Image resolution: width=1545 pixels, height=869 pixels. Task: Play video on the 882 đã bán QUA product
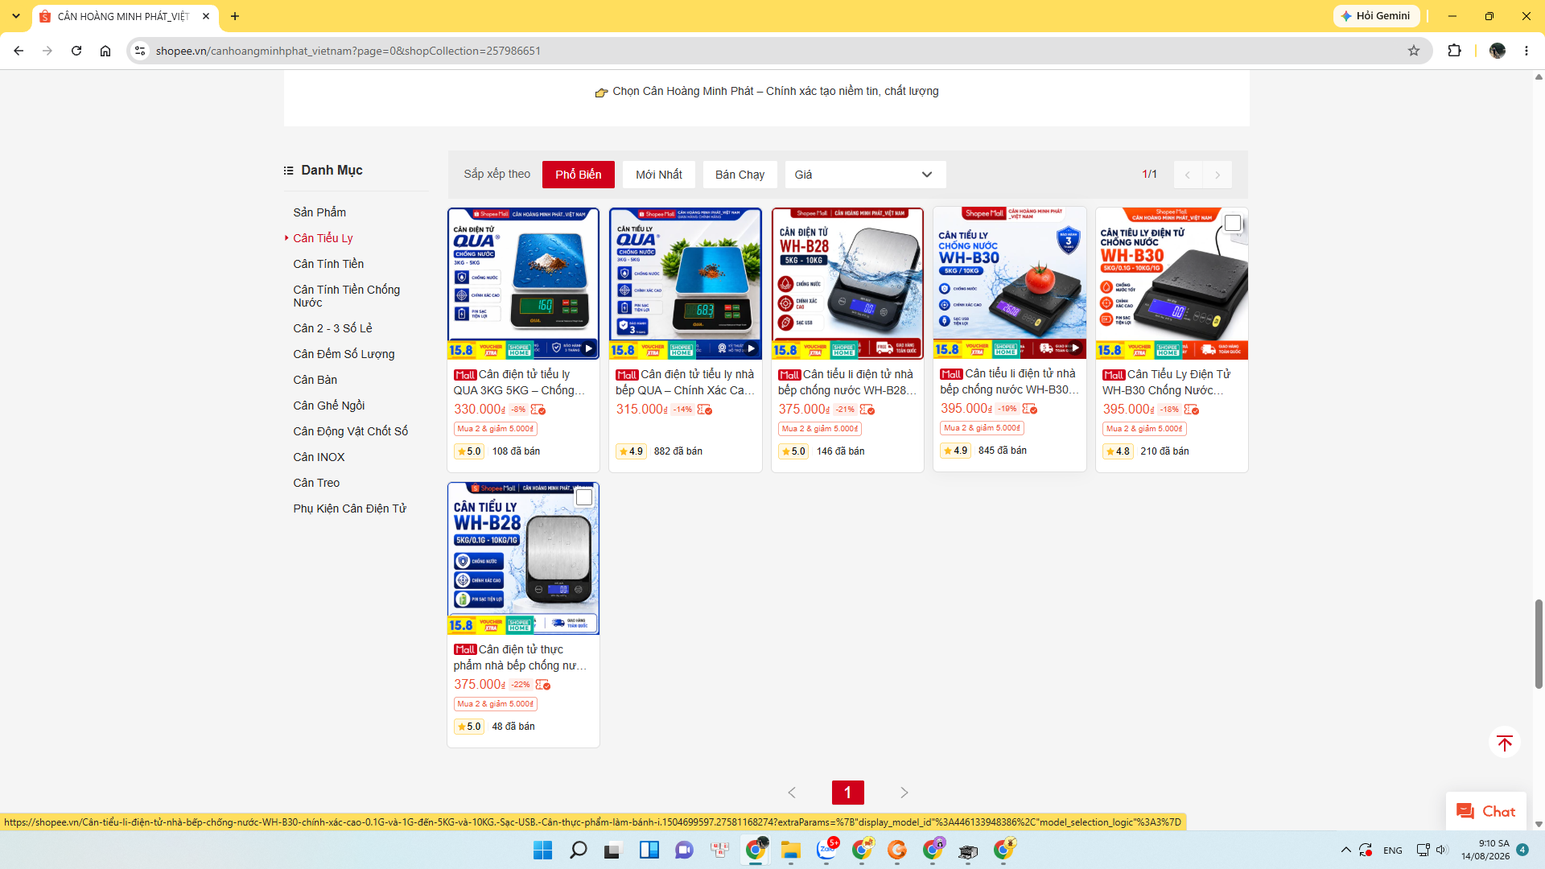click(751, 348)
